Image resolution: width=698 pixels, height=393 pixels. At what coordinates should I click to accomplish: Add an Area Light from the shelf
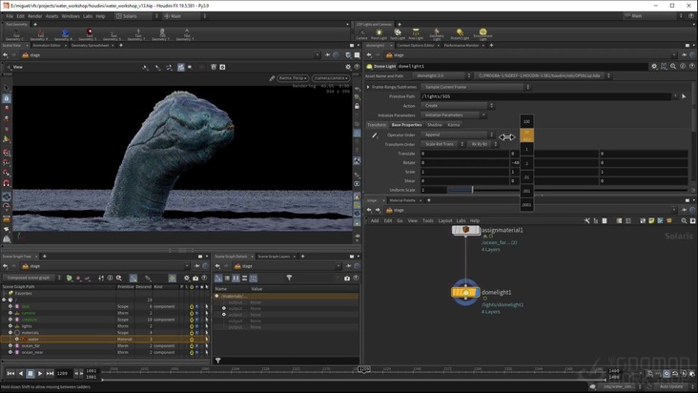click(416, 33)
